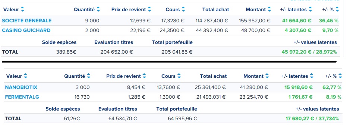Image resolution: width=347 pixels, height=134 pixels.
Task: Sort bottom table by Montant arrows
Action: (267, 76)
